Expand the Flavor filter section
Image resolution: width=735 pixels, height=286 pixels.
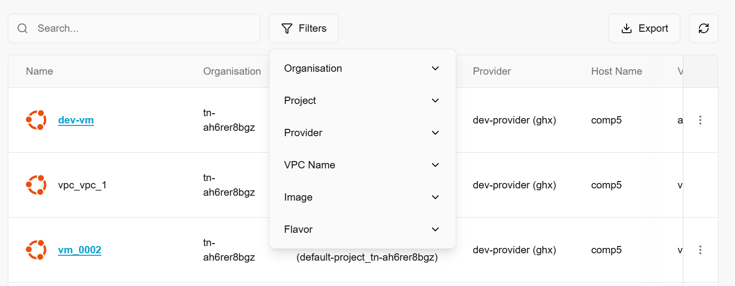[x=362, y=229]
